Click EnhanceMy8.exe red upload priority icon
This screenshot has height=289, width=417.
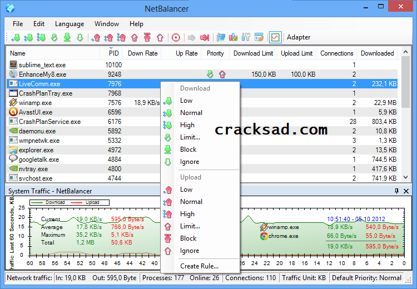(222, 74)
